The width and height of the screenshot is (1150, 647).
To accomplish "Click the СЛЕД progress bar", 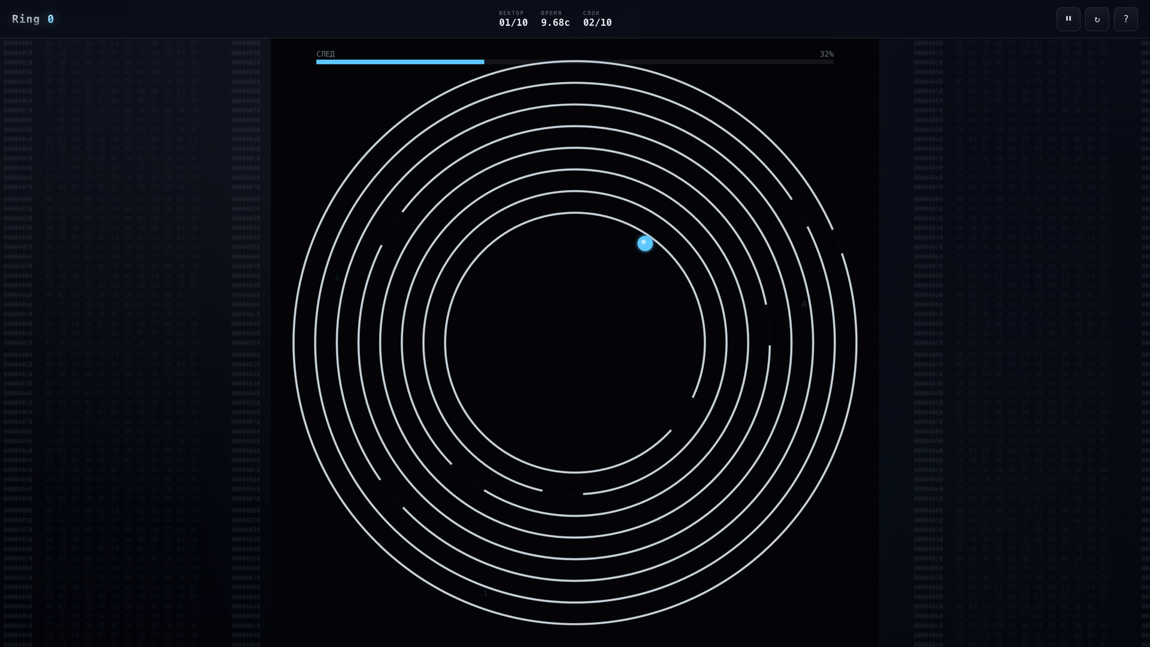I will point(575,62).
